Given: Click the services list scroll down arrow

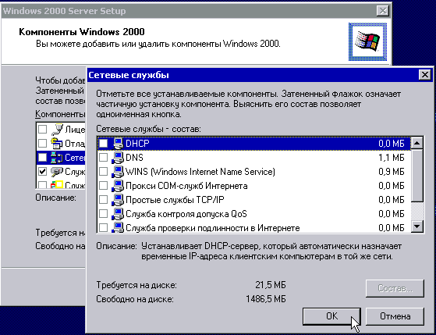Looking at the screenshot, I should click(x=417, y=226).
